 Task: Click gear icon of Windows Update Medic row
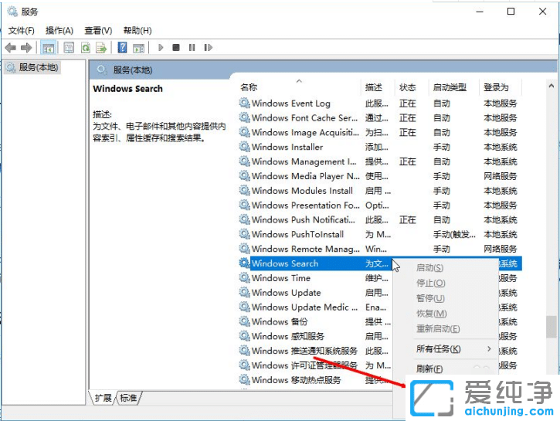(x=245, y=307)
